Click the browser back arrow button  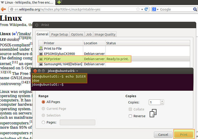click(x=4, y=9)
